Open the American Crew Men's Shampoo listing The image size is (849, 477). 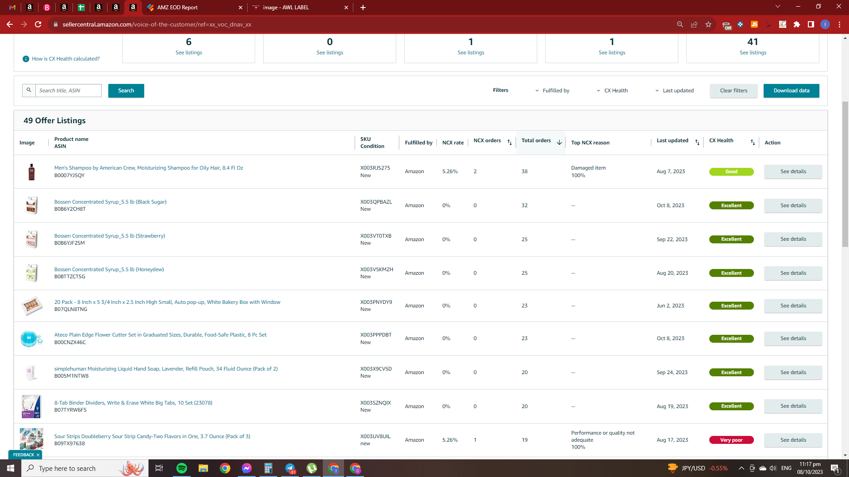coord(149,168)
